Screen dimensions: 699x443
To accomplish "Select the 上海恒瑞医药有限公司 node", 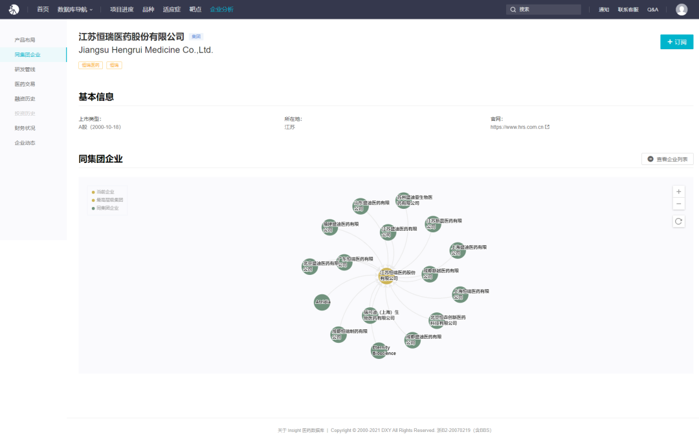I will [x=460, y=294].
